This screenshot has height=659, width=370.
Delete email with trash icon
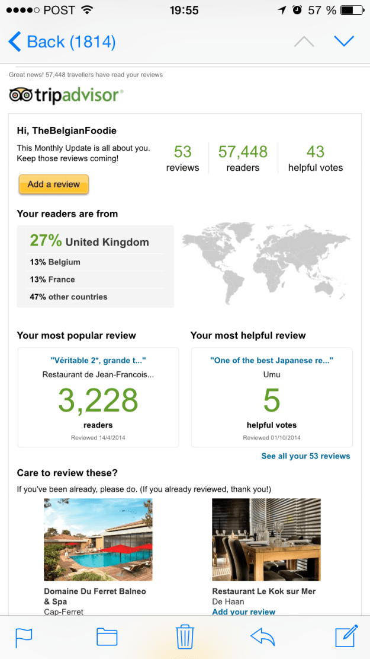tap(185, 636)
